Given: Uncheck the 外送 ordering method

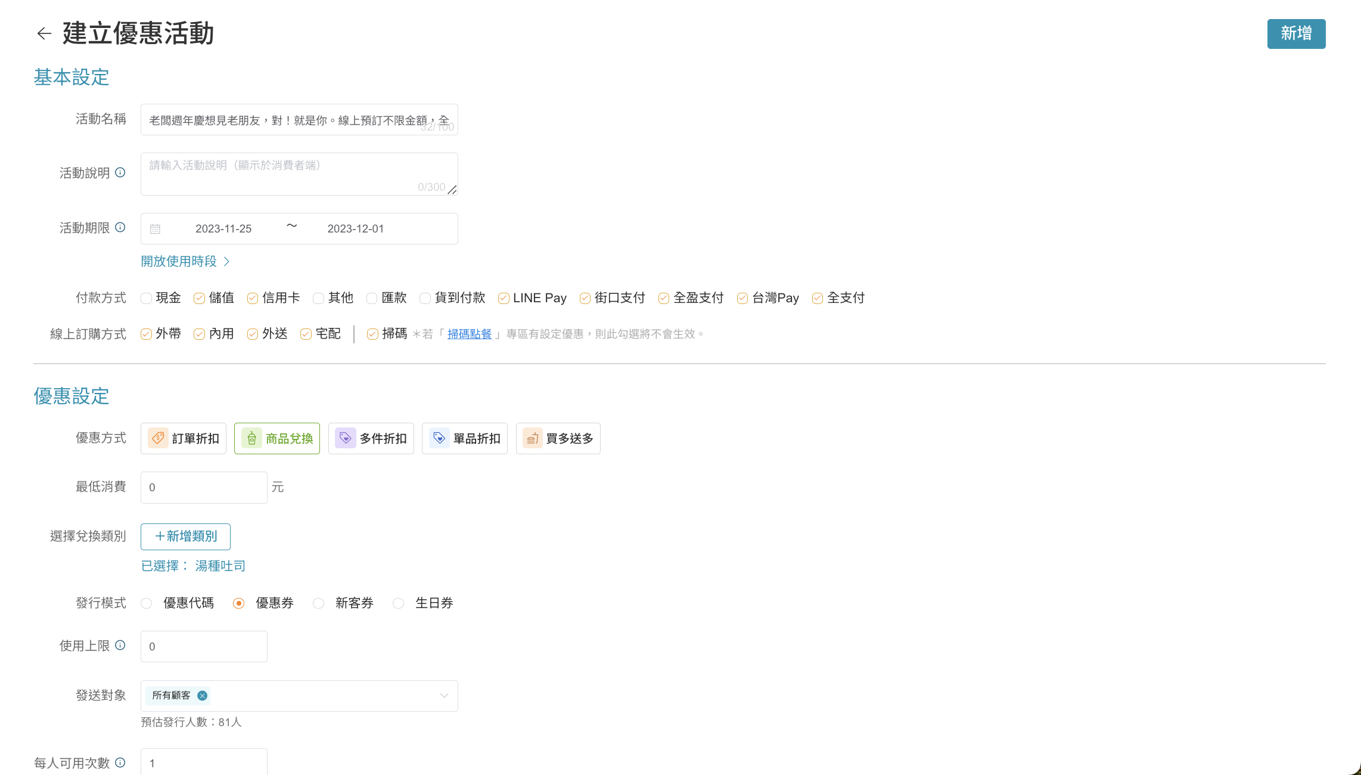Looking at the screenshot, I should (x=253, y=334).
